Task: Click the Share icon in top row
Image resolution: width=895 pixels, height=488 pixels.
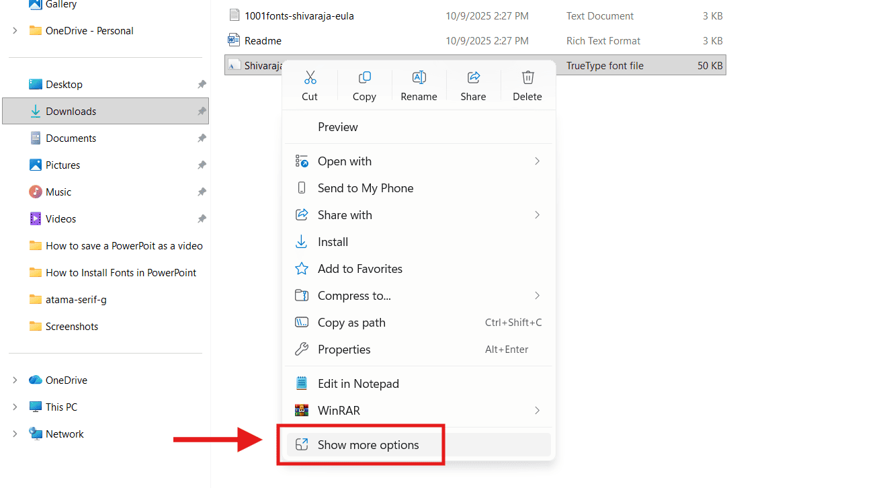Action: (x=473, y=78)
